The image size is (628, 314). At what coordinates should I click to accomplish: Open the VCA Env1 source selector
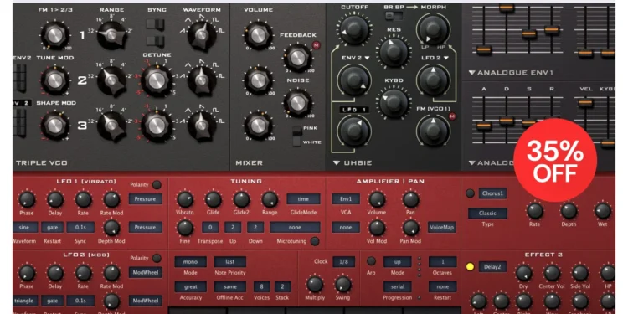[346, 199]
